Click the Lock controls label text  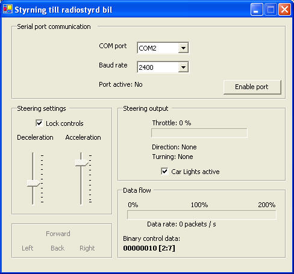tap(64, 123)
